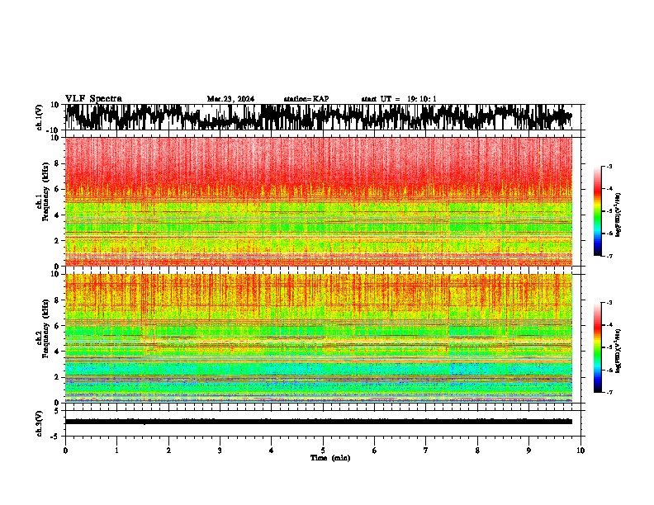654x505 pixels.
Task: Click bottom time axis tick label '4'
Action: pos(271,451)
